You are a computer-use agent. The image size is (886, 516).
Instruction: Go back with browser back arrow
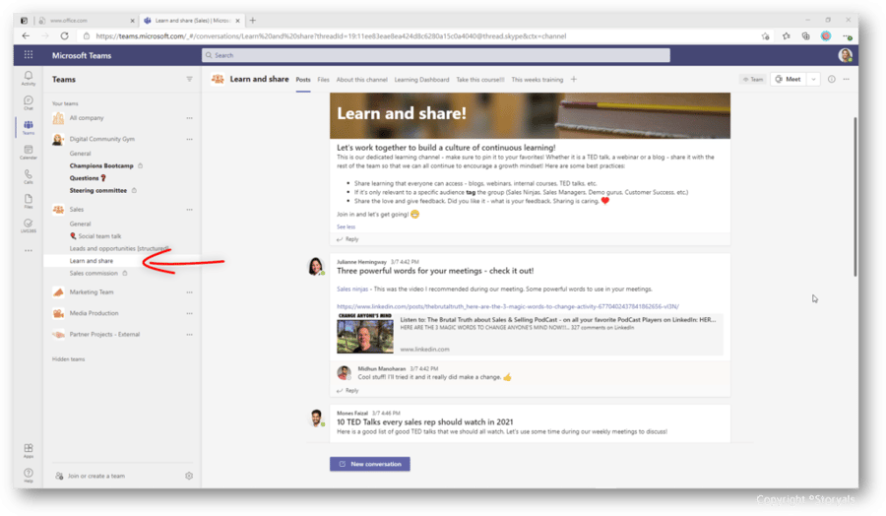click(x=26, y=35)
